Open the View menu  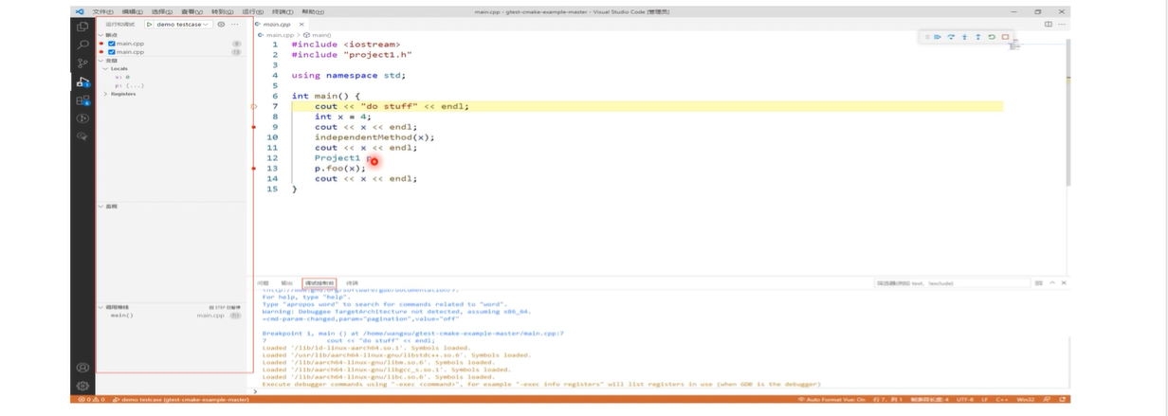coord(192,11)
